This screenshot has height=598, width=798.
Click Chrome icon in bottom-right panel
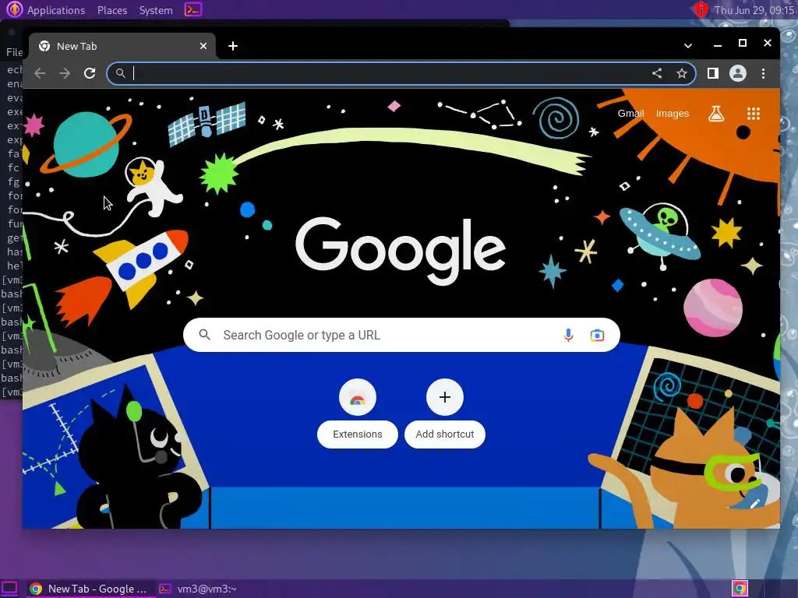[740, 589]
